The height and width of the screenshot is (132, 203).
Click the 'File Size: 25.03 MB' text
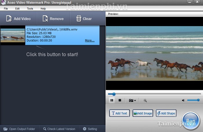[x=39, y=33]
